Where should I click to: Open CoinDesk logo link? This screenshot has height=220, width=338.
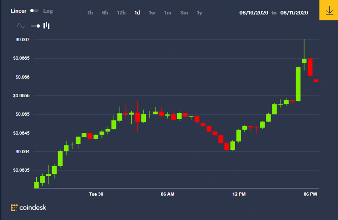pos(29,207)
